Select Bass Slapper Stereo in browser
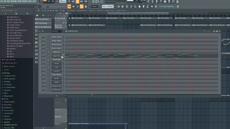Image resolution: width=230 pixels, height=129 pixels. 16,22
